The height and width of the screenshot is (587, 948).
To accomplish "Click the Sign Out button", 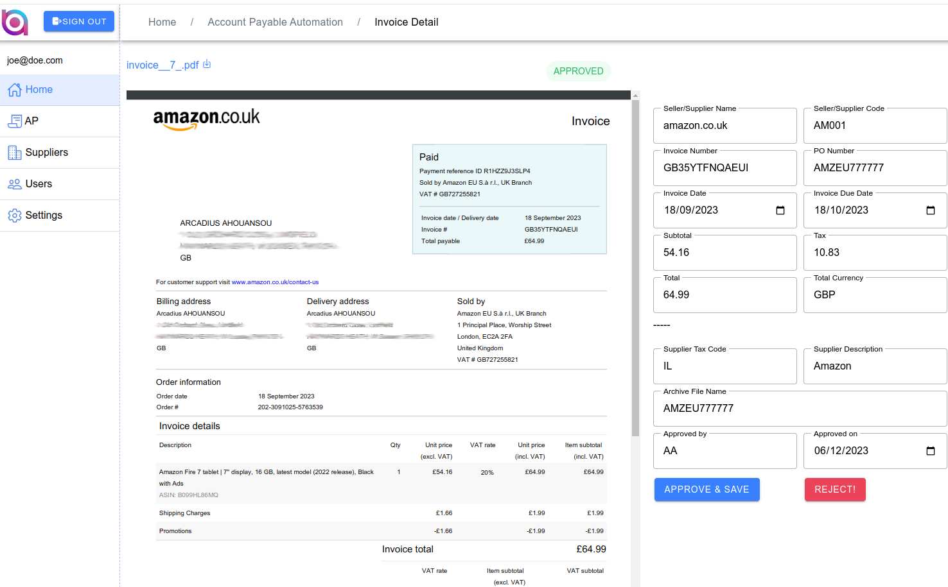I will pyautogui.click(x=79, y=21).
